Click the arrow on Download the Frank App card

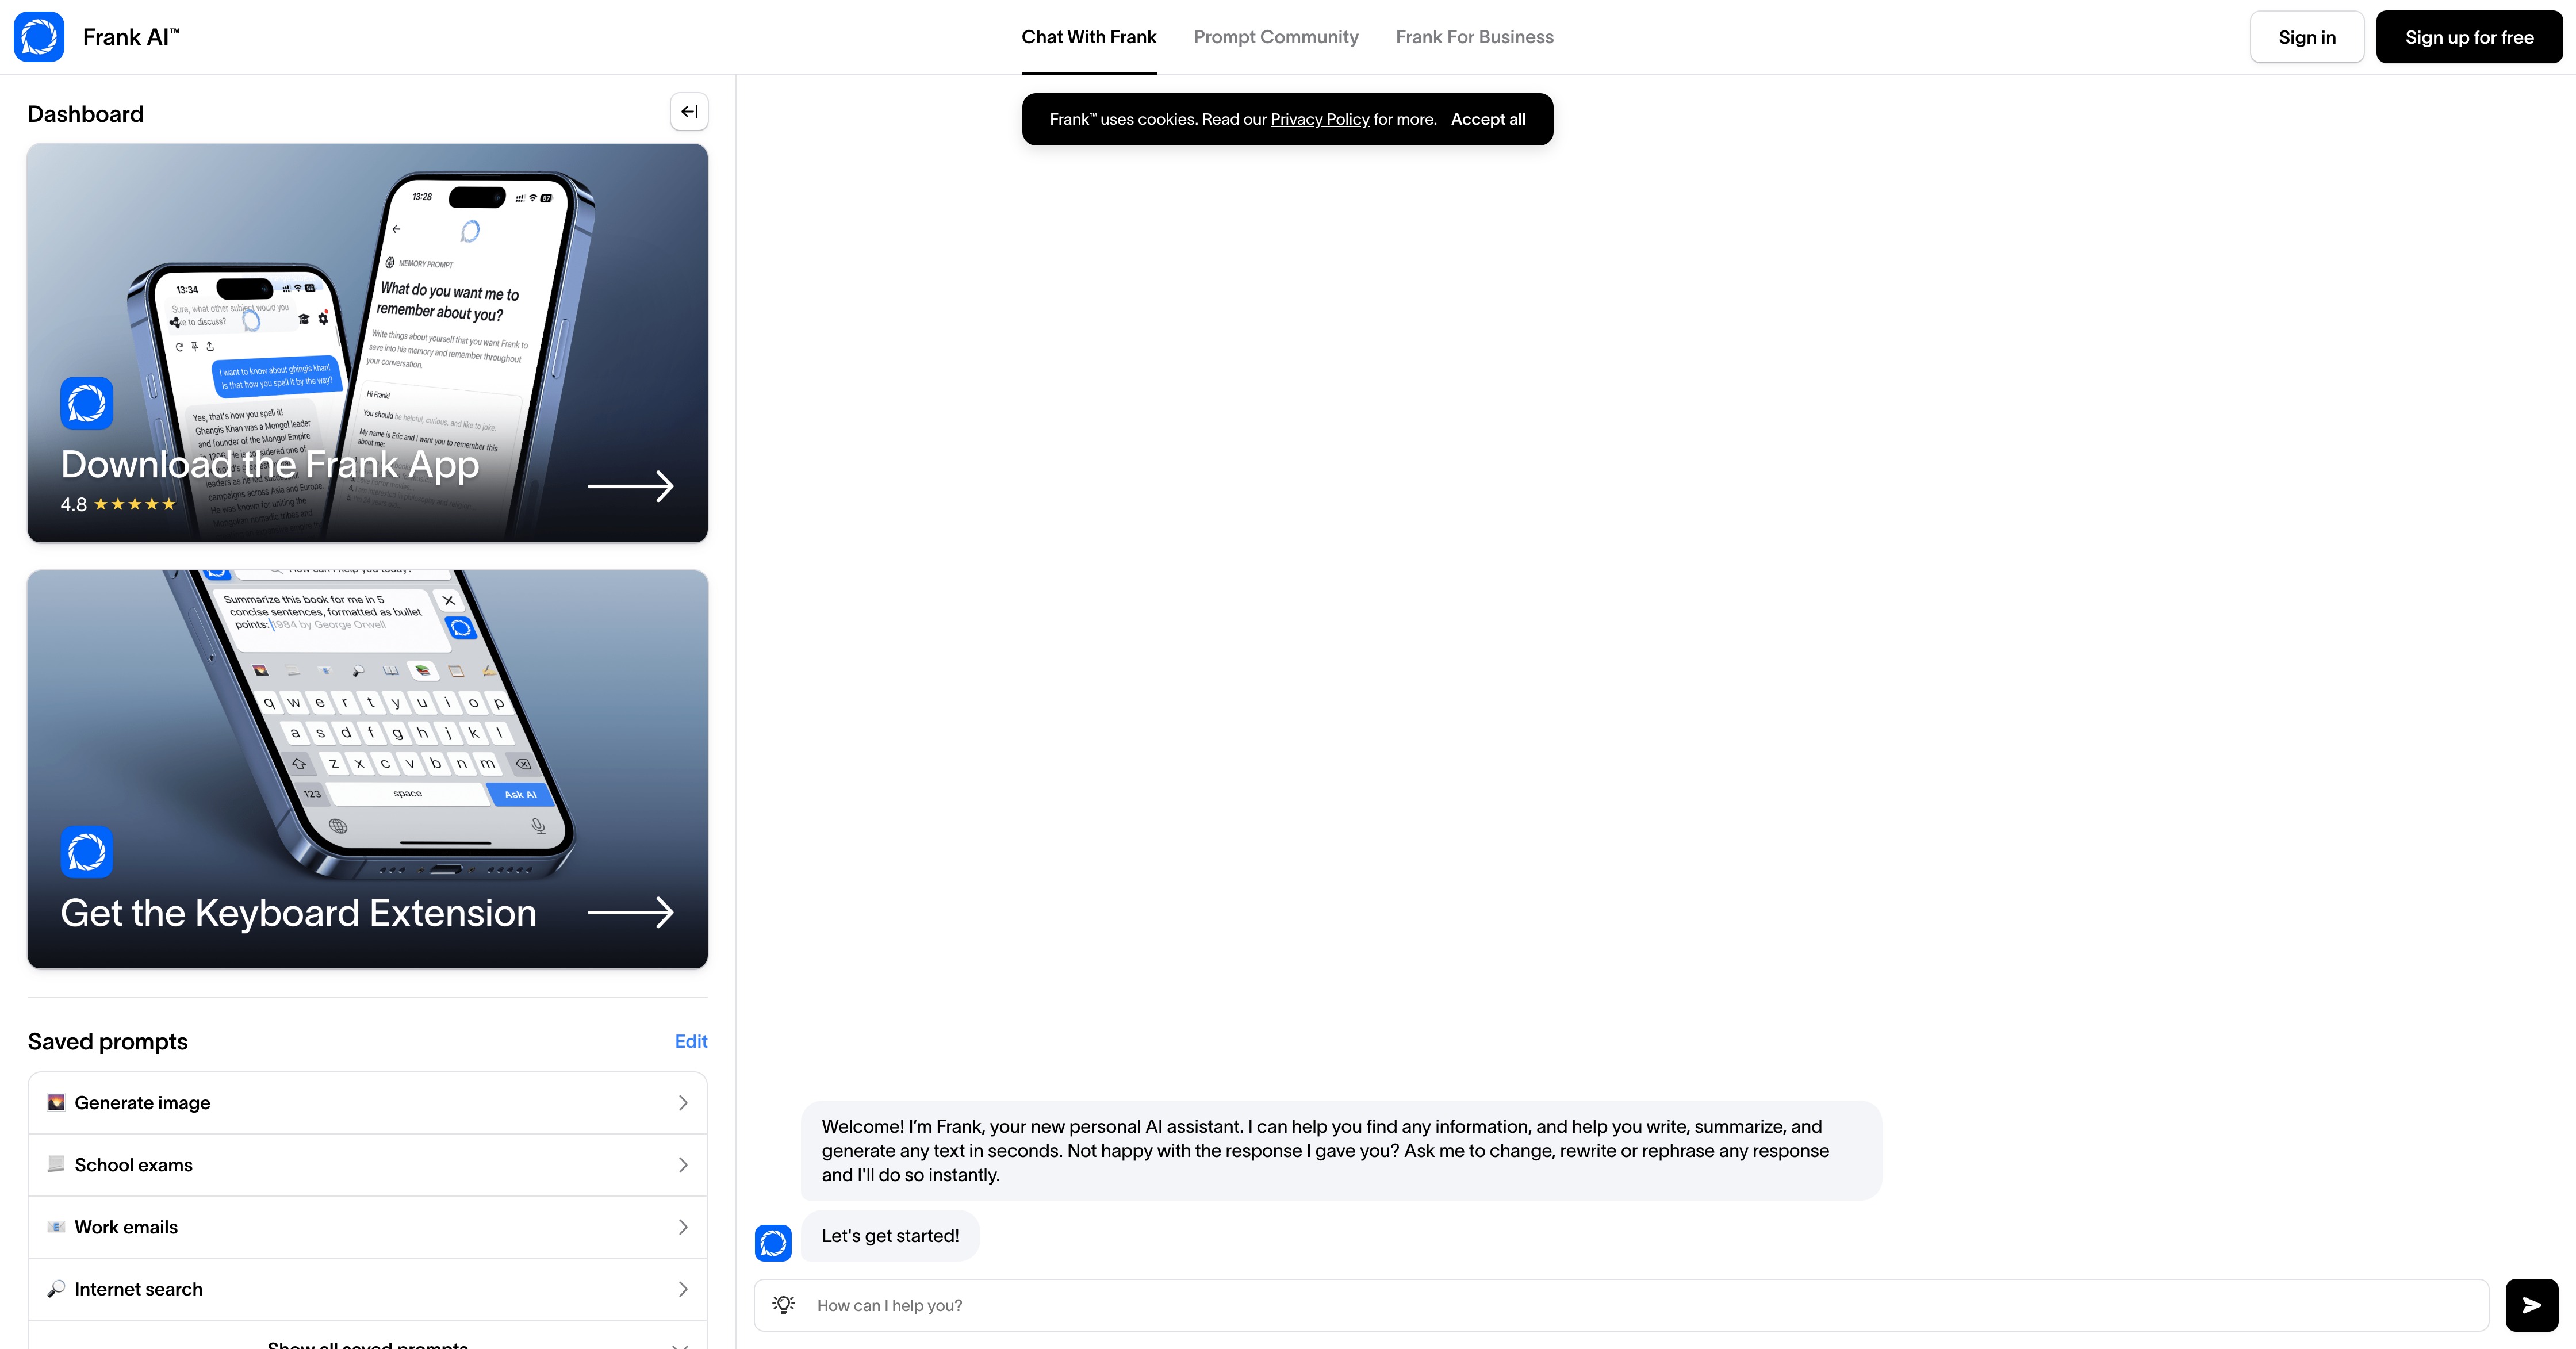[x=631, y=486]
